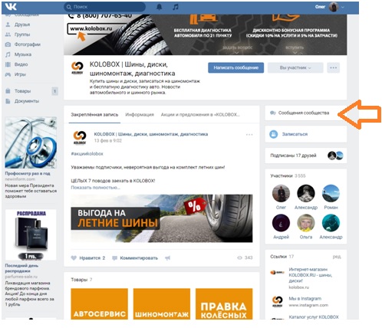Image resolution: width=382 pixels, height=328 pixels.
Task: Click the heart Like icon on post
Action: coord(74,258)
